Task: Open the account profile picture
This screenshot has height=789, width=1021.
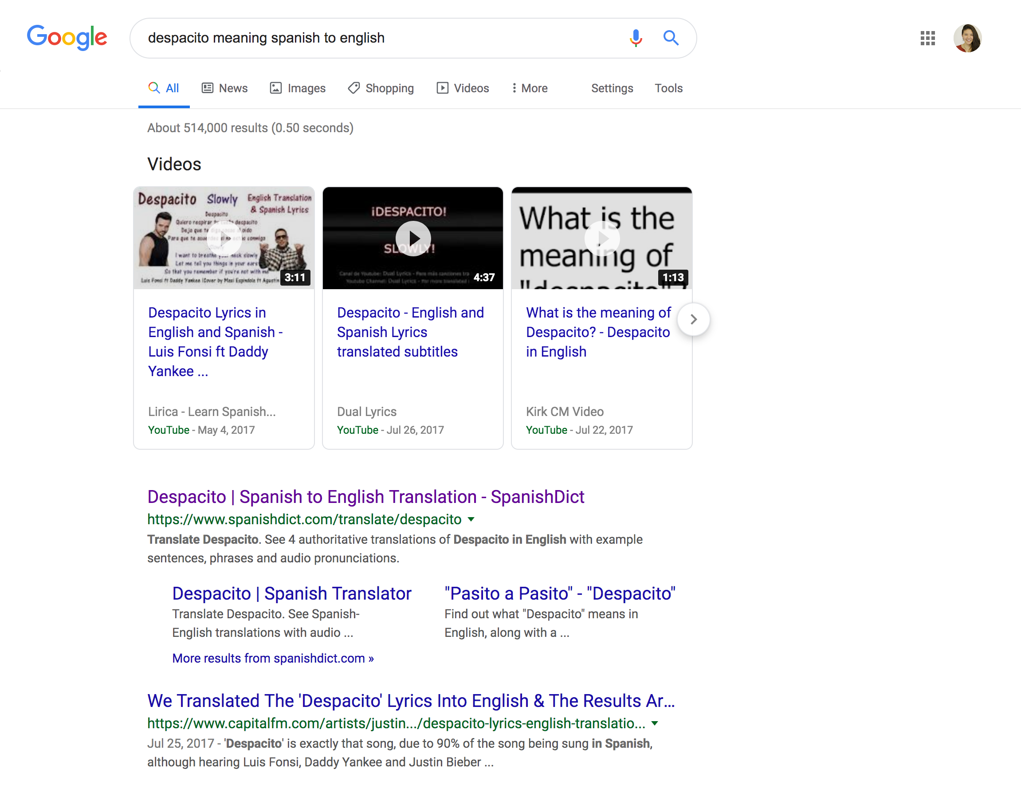Action: pos(967,38)
